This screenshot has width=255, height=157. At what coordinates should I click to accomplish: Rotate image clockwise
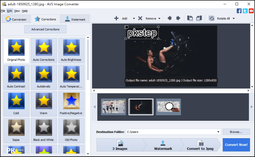pos(199,18)
